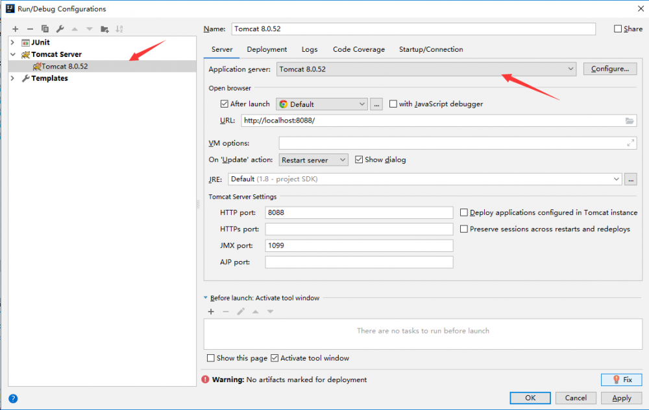Click the HTTPs port field
Screen dimensions: 649x410
[359, 229]
